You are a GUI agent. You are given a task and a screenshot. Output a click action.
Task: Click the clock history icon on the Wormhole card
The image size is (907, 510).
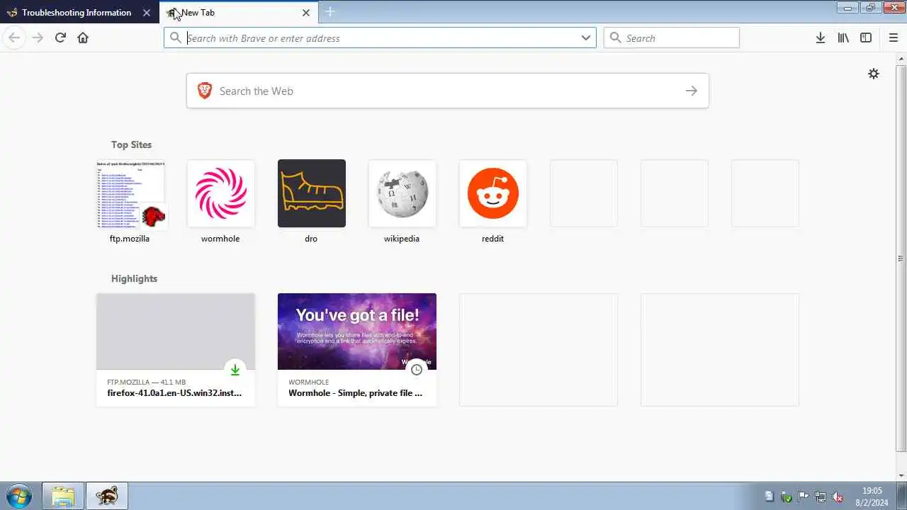(417, 370)
